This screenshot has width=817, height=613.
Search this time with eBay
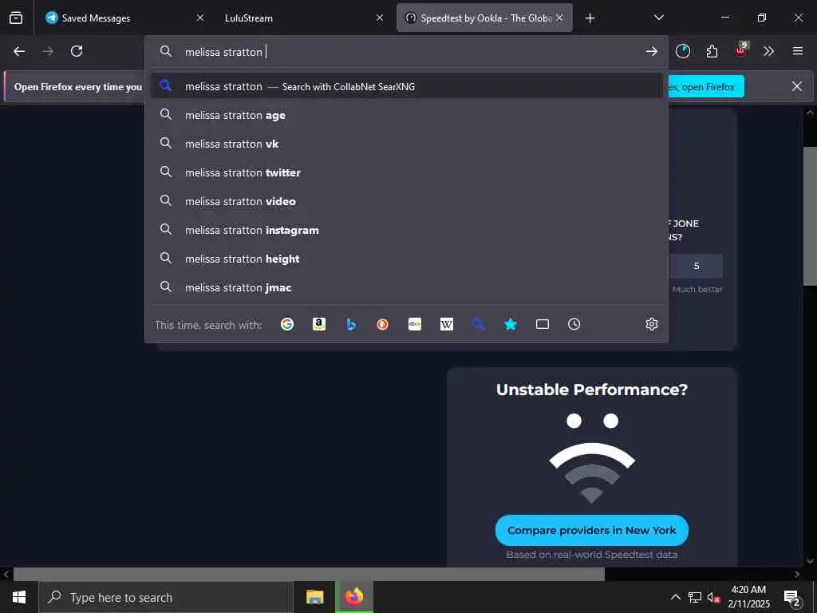(415, 324)
